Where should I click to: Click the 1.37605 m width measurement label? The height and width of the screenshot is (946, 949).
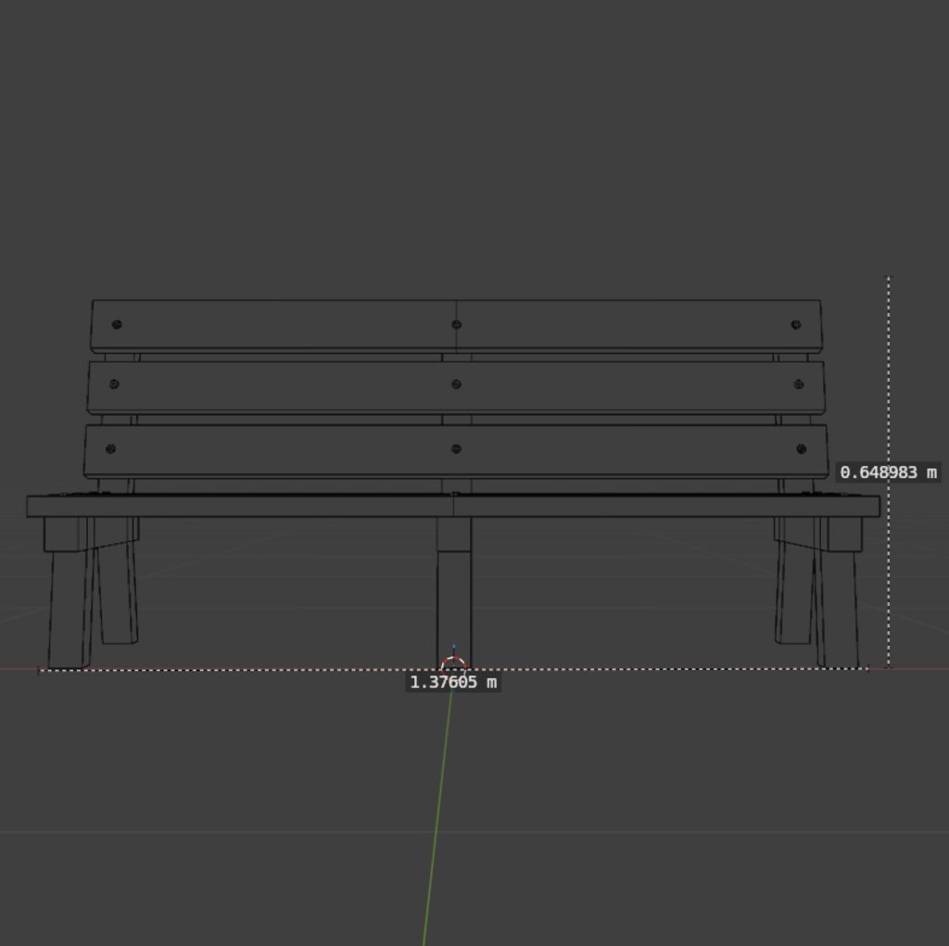[451, 682]
